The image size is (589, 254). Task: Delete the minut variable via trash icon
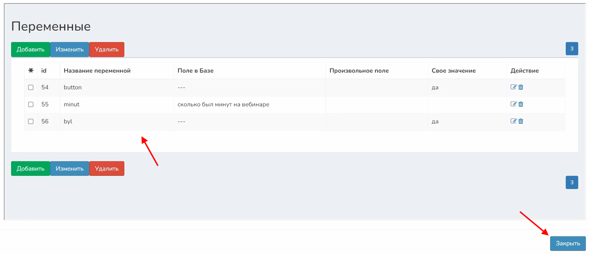click(521, 104)
